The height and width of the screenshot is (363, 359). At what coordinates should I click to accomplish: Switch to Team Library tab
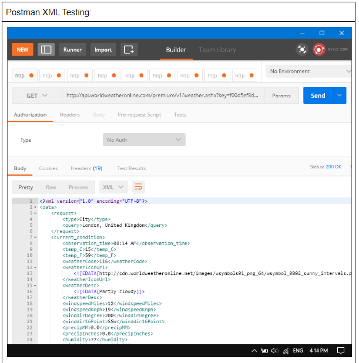tap(217, 50)
